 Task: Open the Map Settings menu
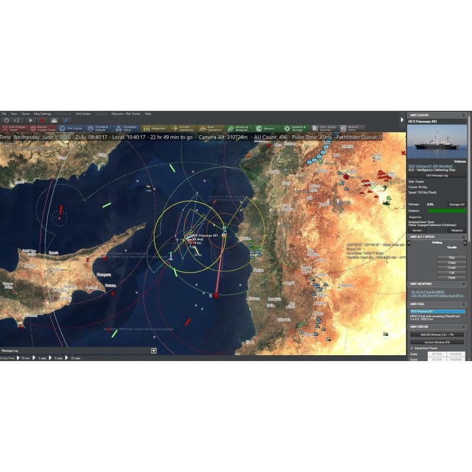tap(42, 114)
